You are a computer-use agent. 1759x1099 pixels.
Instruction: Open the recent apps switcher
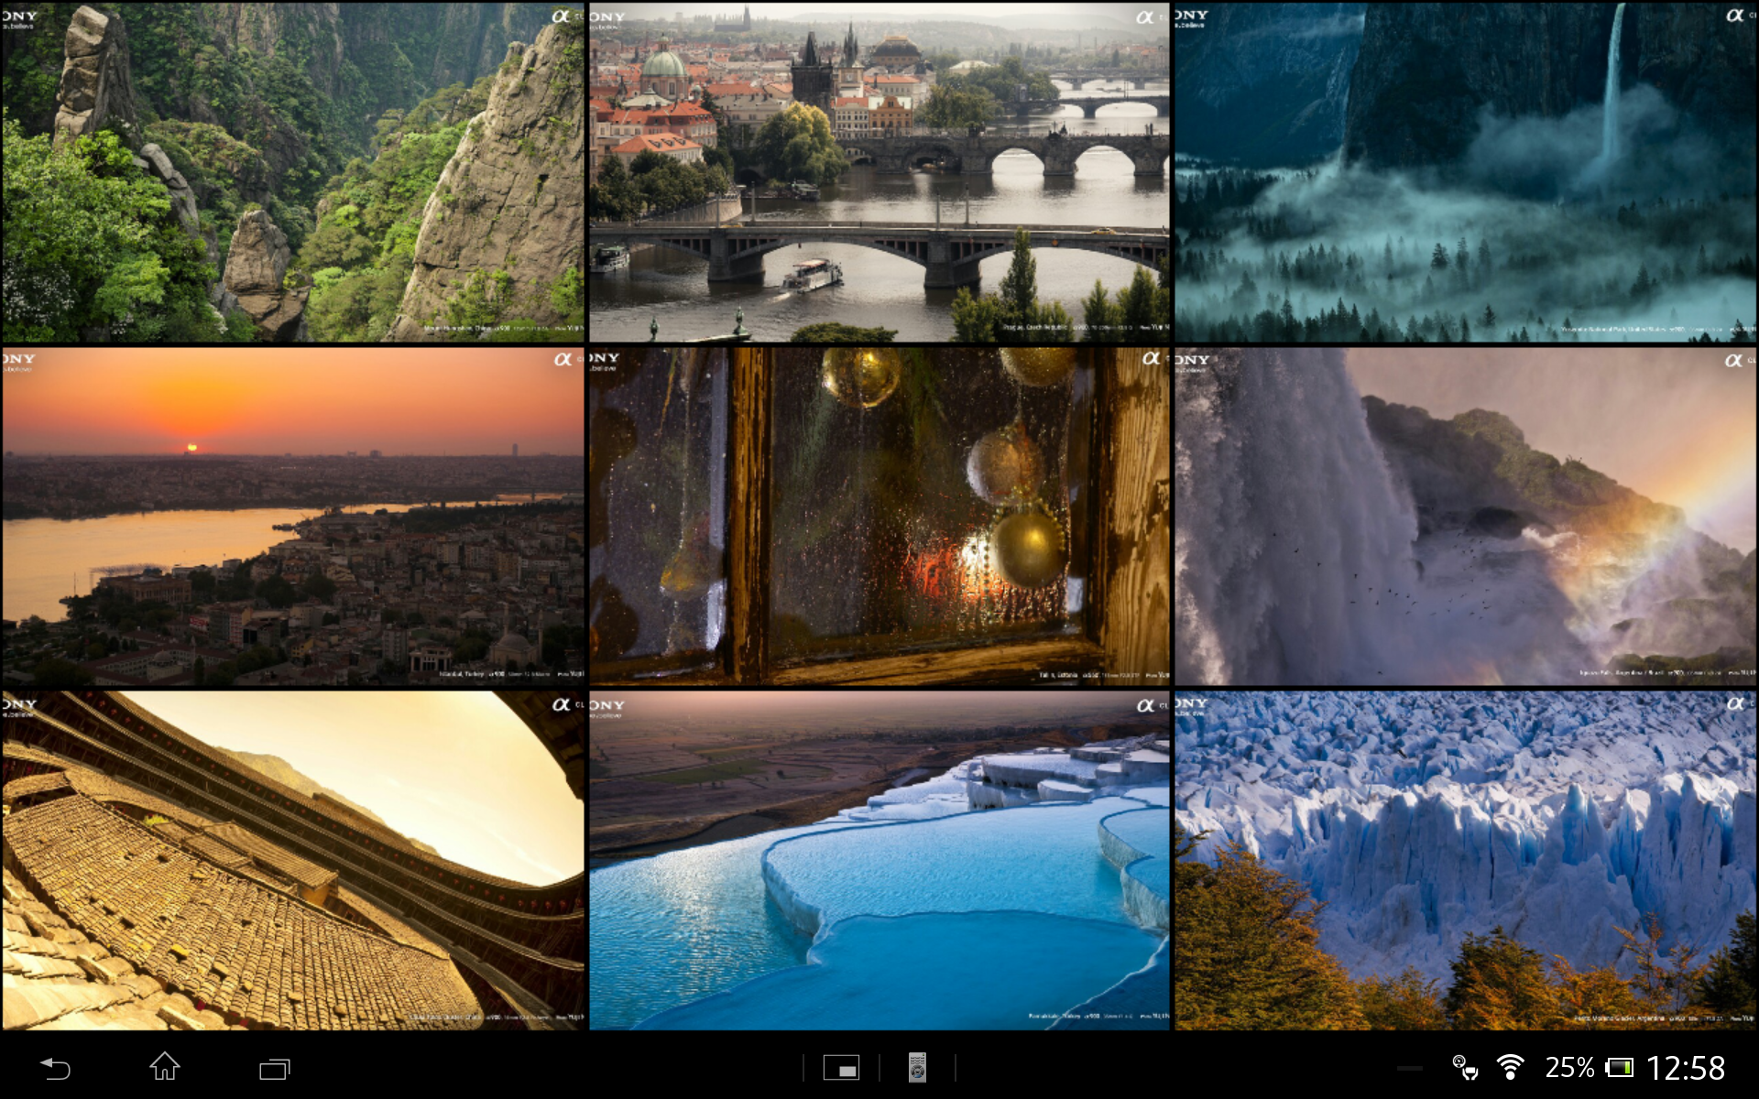click(x=274, y=1068)
